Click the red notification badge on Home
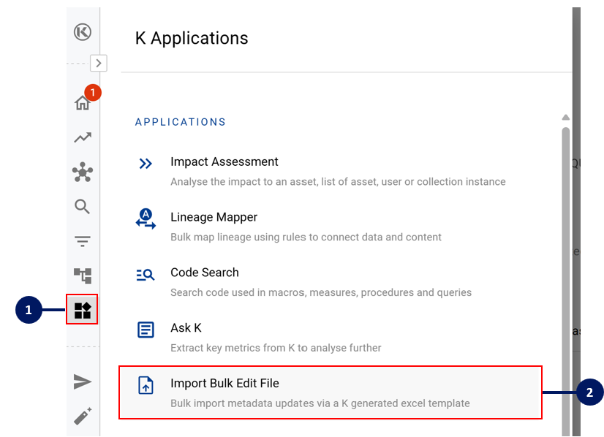 pyautogui.click(x=92, y=93)
